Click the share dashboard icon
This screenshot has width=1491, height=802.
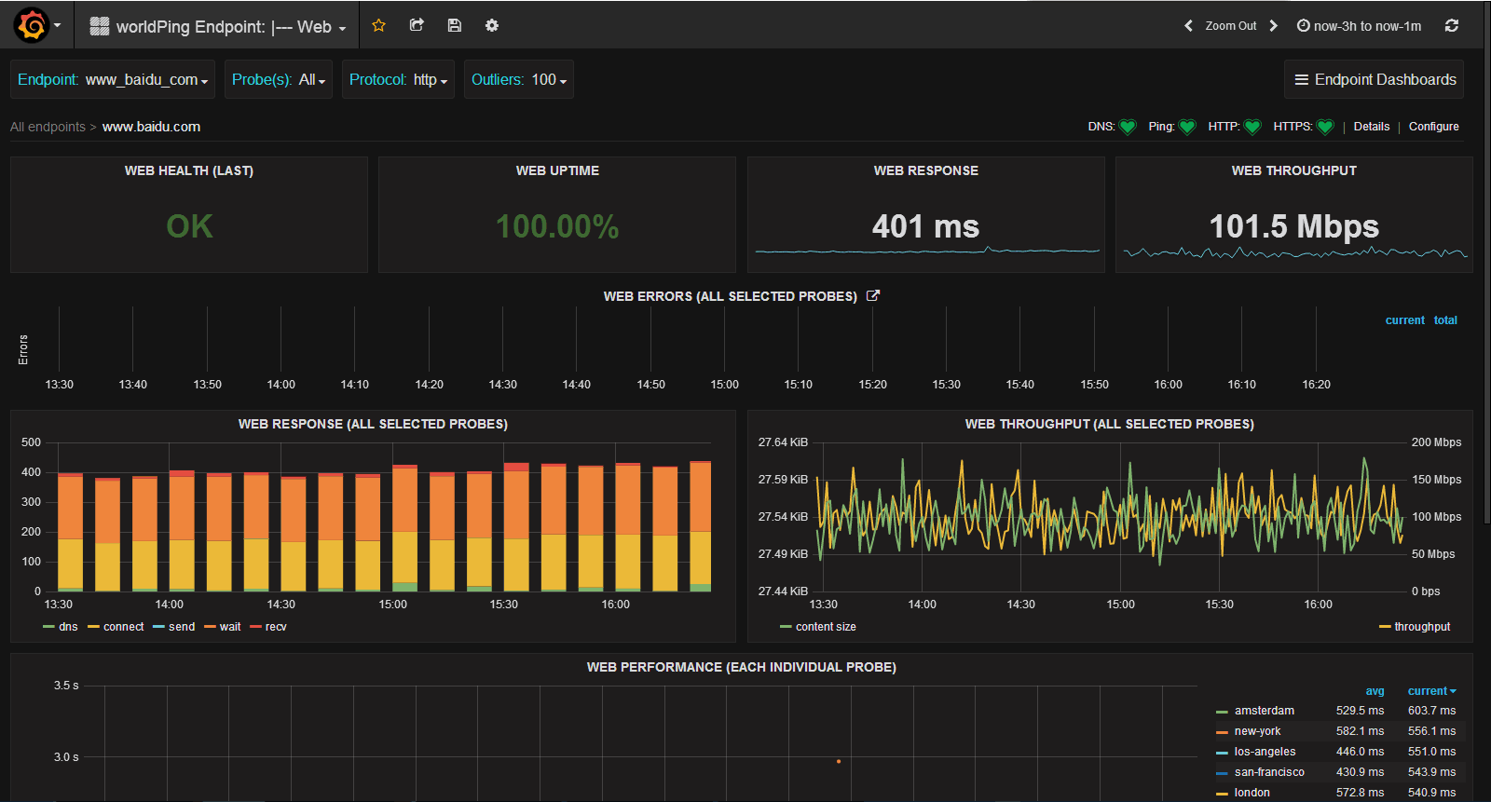[x=417, y=25]
